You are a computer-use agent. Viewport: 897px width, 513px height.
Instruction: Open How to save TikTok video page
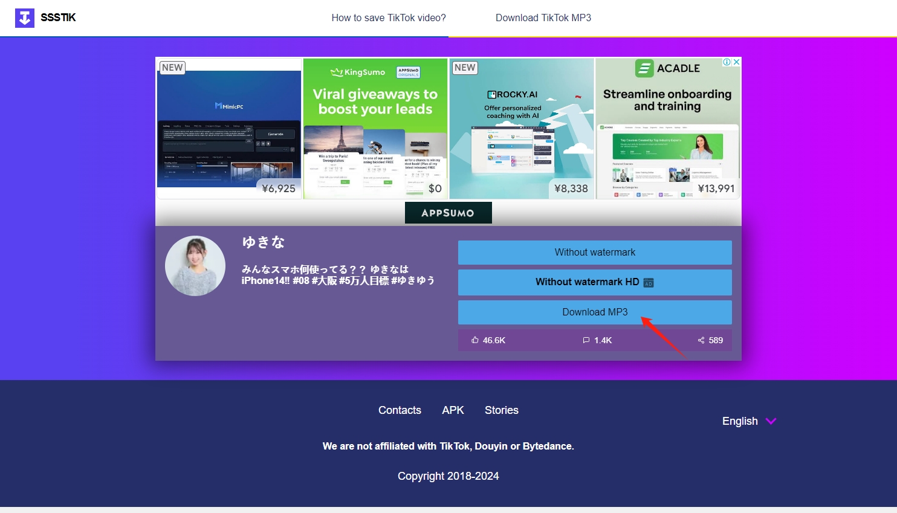click(389, 18)
